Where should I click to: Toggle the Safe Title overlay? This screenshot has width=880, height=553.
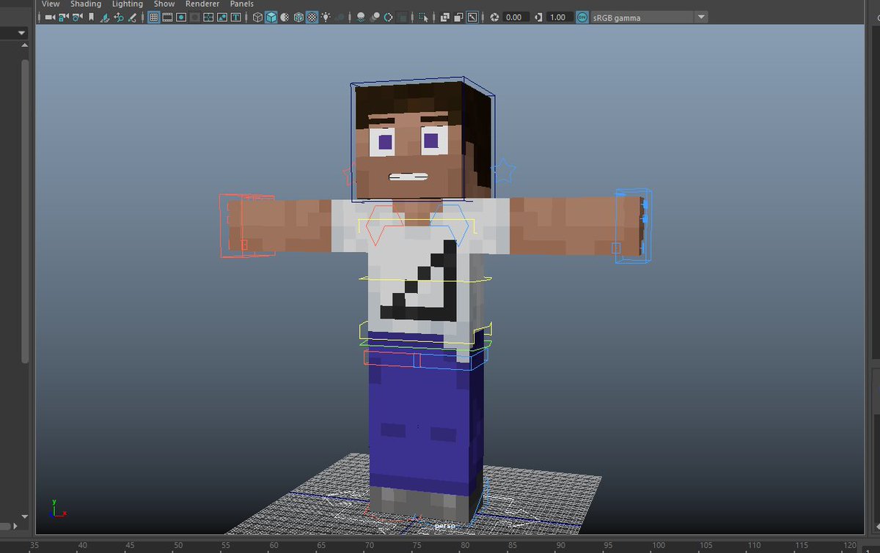click(235, 17)
